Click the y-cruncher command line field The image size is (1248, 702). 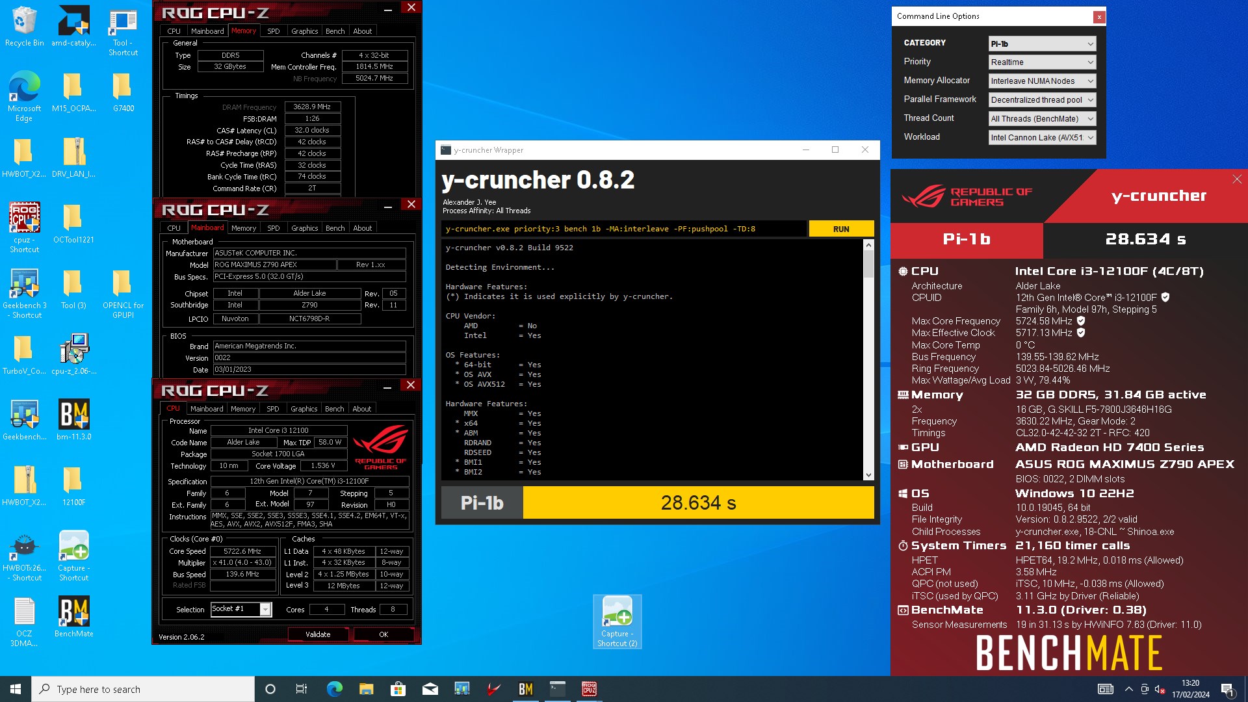pyautogui.click(x=624, y=229)
